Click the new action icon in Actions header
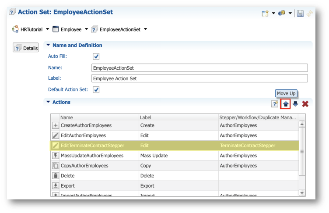 (275, 104)
